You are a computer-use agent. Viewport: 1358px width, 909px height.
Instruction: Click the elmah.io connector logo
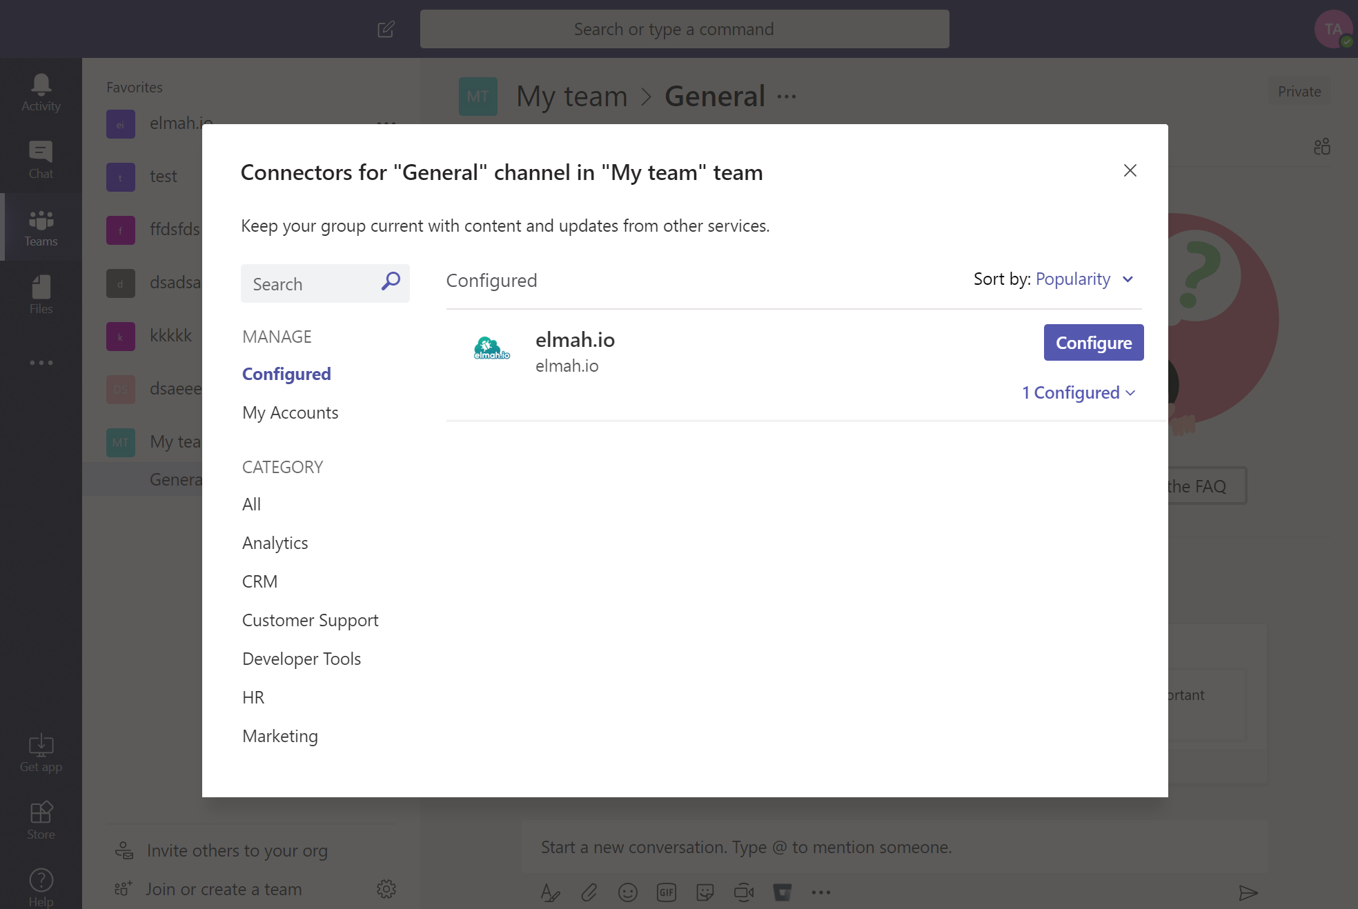tap(491, 348)
